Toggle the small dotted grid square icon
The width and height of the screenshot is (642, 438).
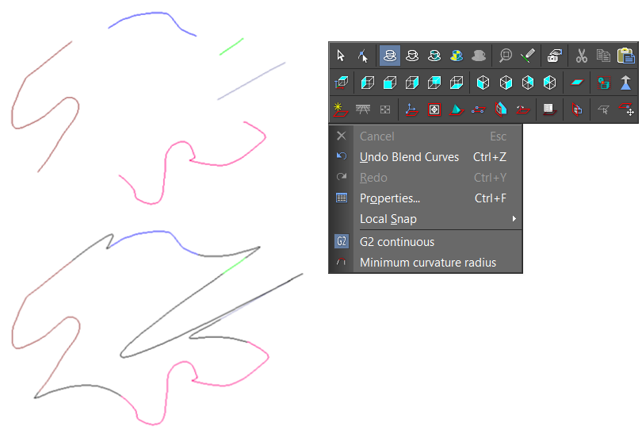385,109
